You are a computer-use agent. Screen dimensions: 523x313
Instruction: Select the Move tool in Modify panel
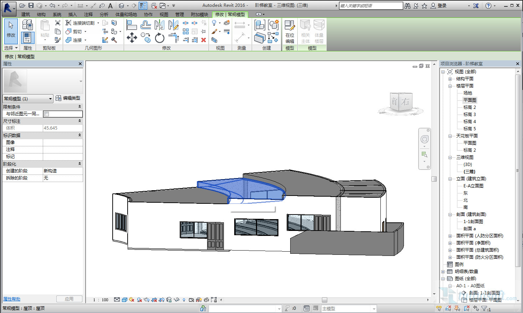[x=132, y=38]
